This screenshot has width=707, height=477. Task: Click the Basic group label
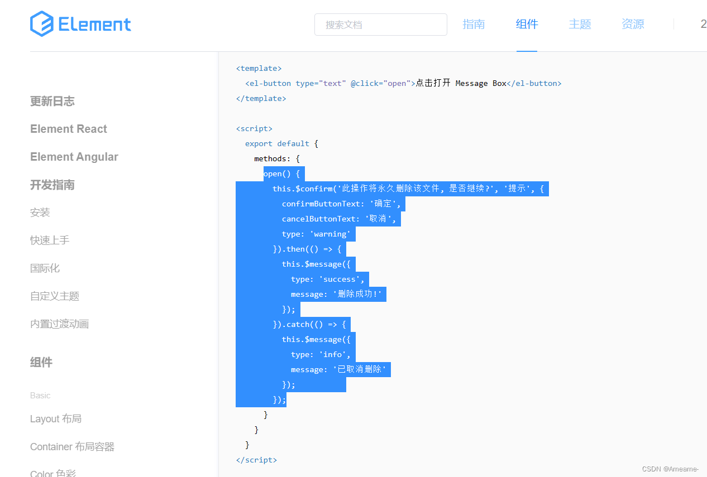(40, 396)
